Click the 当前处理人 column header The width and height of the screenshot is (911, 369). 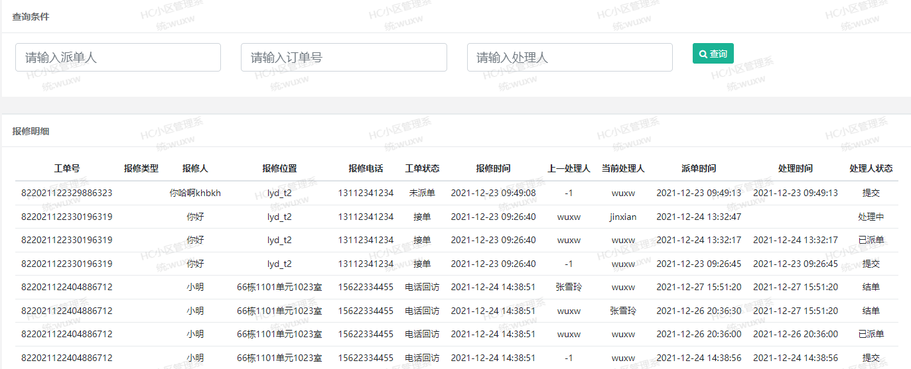tap(623, 168)
